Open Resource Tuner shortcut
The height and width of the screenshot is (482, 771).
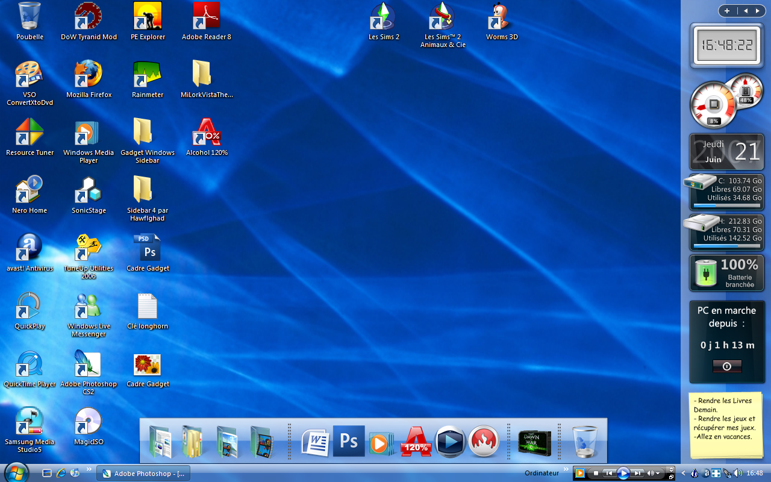pyautogui.click(x=30, y=136)
